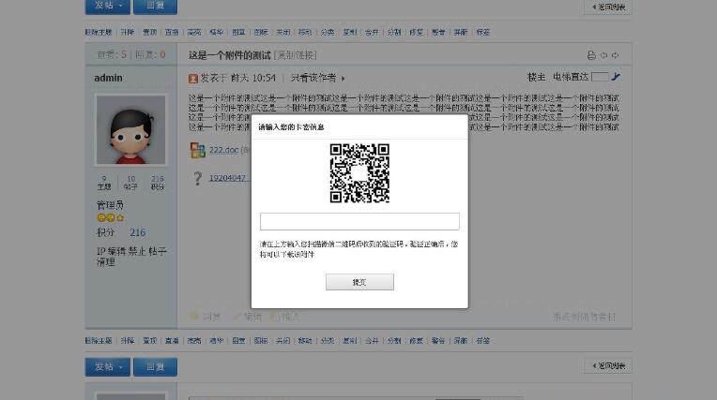The height and width of the screenshot is (400, 717).
Task: Click the admin rank star icons
Action: click(110, 218)
